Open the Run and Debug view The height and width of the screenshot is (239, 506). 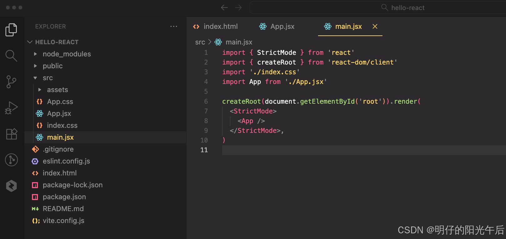pyautogui.click(x=11, y=108)
